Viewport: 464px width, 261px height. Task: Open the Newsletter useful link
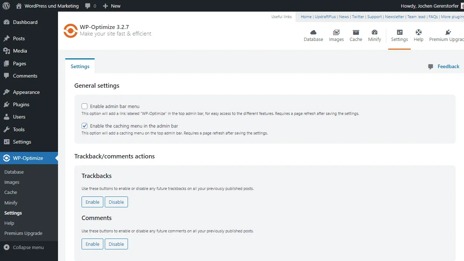(x=395, y=17)
